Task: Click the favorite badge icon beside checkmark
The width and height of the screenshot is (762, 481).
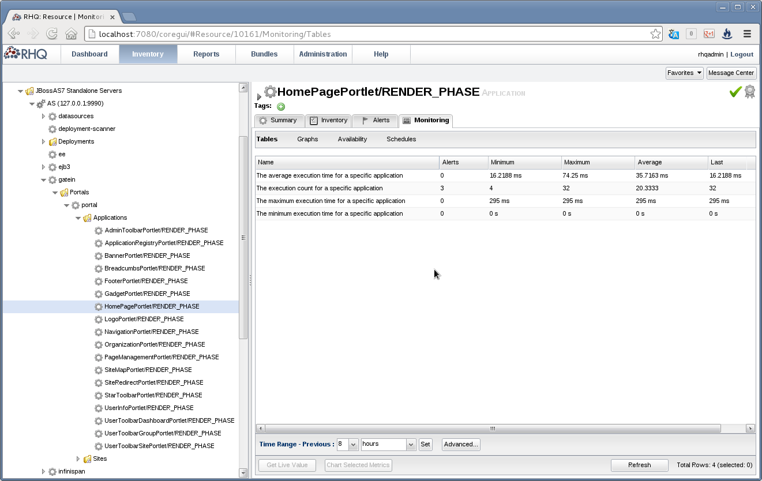Action: [x=750, y=92]
